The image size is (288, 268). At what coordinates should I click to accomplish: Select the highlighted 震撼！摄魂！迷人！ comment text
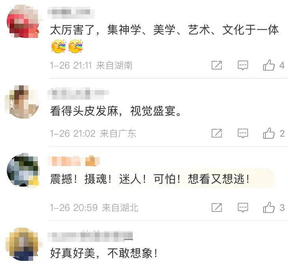tap(150, 179)
